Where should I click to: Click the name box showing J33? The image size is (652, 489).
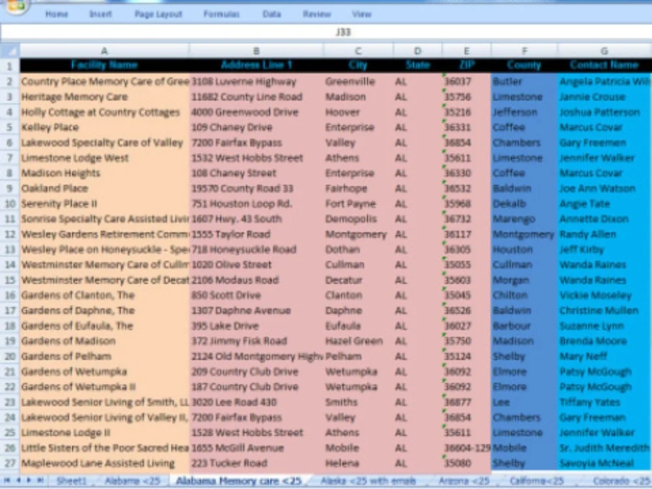pyautogui.click(x=344, y=32)
